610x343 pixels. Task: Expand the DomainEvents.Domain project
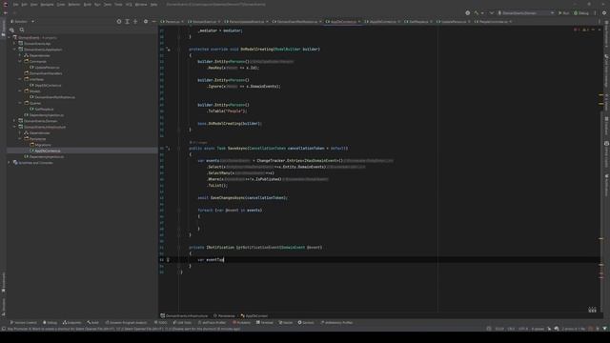(x=15, y=121)
